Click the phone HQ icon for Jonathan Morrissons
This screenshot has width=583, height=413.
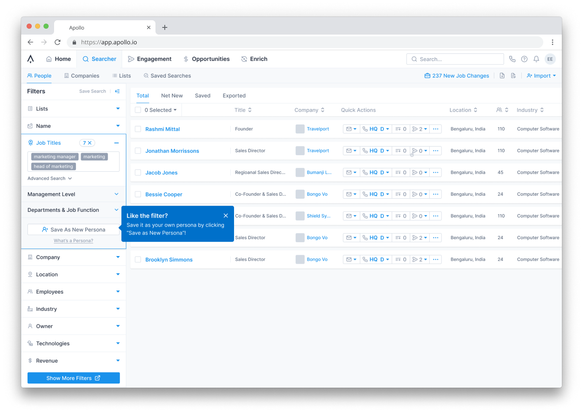365,151
